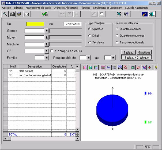Click the Hors normes table cell

tap(35, 71)
